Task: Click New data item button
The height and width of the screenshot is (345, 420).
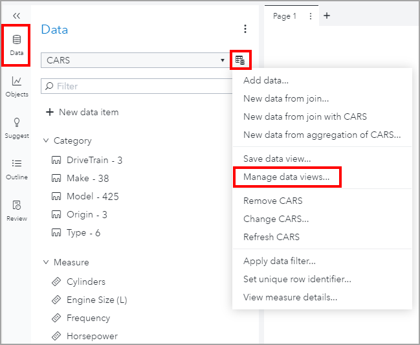Action: click(82, 112)
